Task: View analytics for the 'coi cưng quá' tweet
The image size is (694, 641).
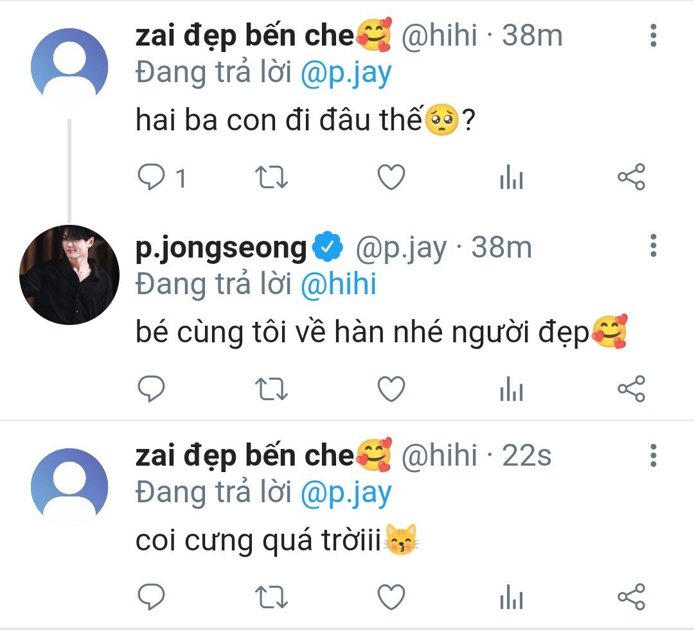Action: click(x=512, y=597)
